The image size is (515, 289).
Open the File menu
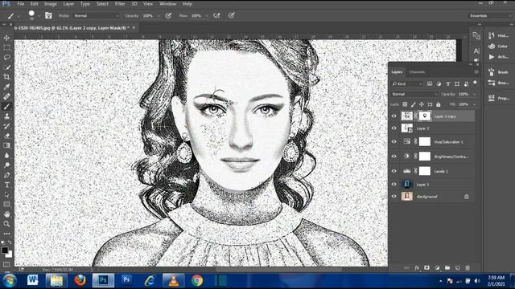21,4
